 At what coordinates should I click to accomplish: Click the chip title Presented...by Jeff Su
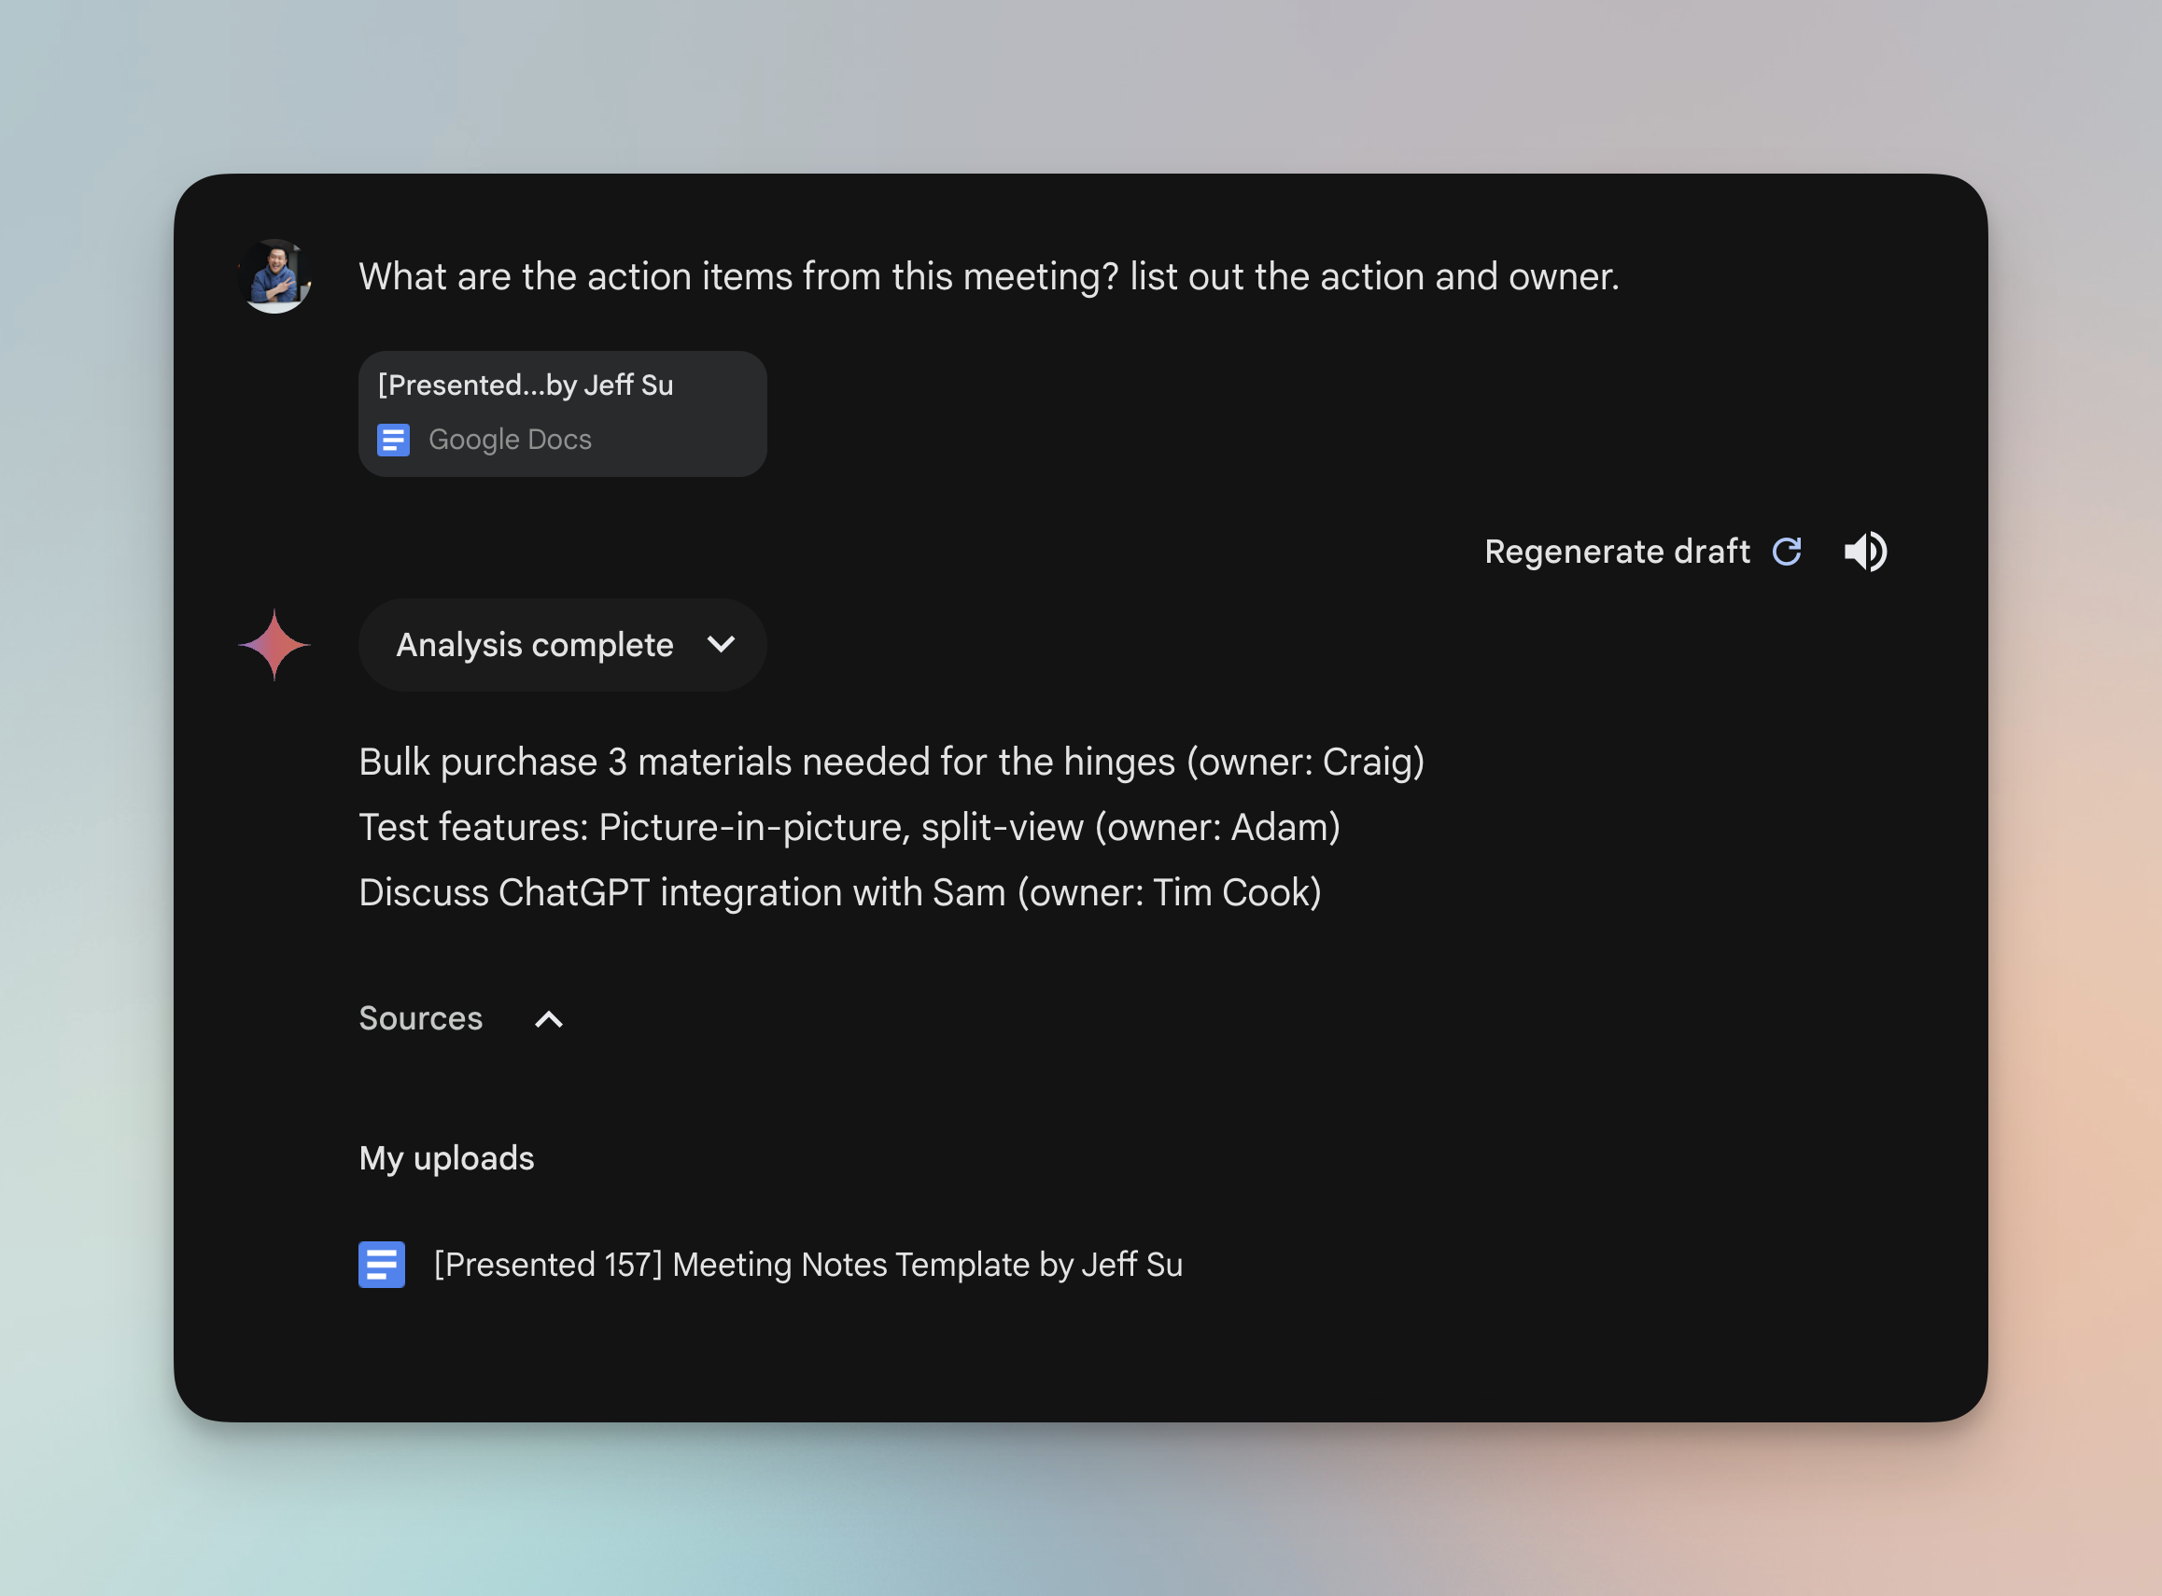point(526,385)
